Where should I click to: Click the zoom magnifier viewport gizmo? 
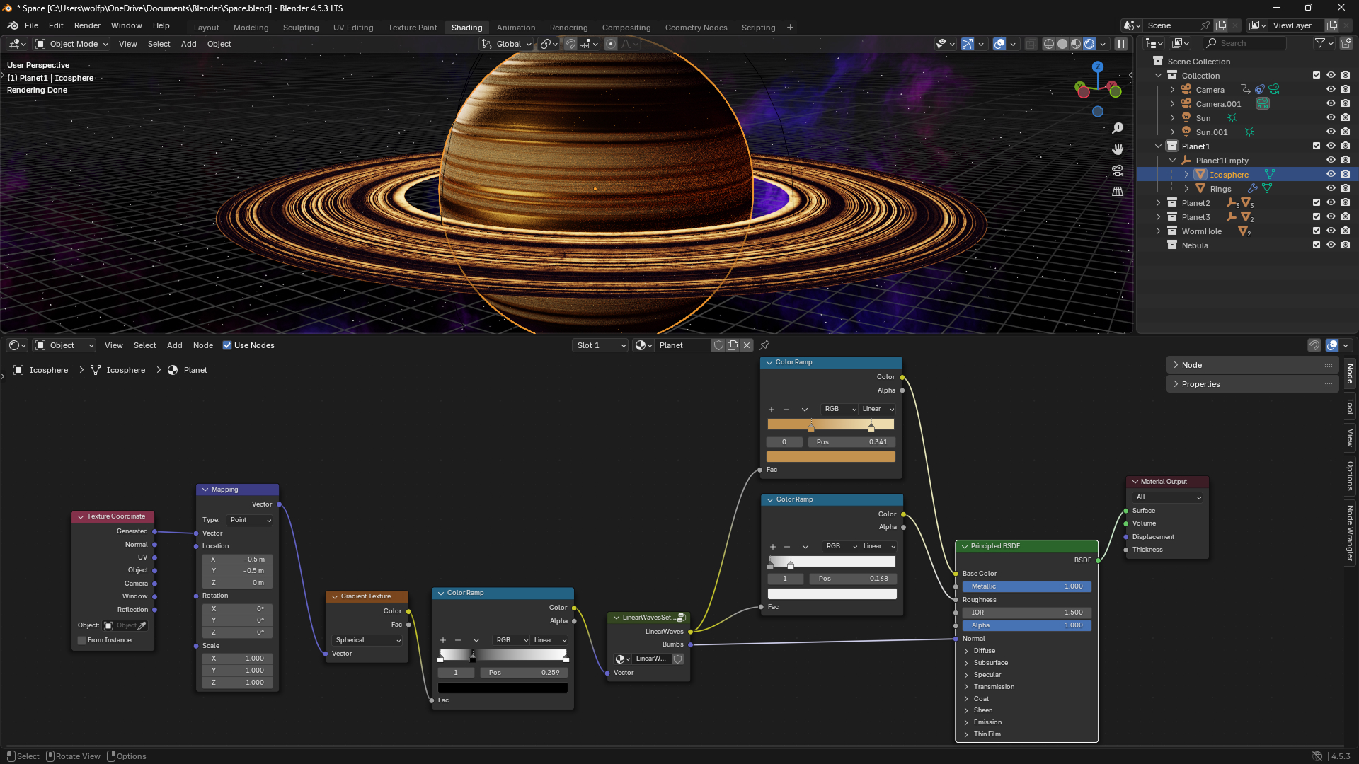coord(1118,128)
